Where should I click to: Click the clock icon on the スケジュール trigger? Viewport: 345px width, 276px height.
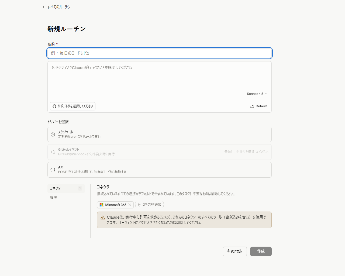53,134
